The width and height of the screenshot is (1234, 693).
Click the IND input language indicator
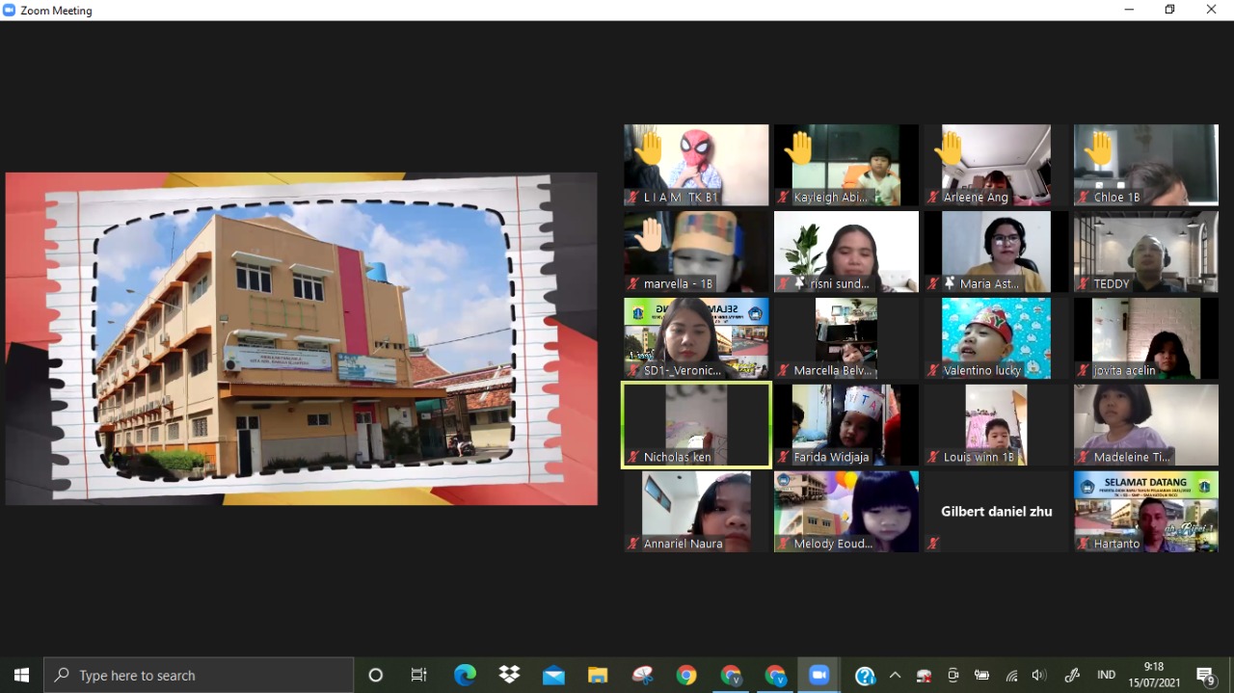click(x=1106, y=675)
